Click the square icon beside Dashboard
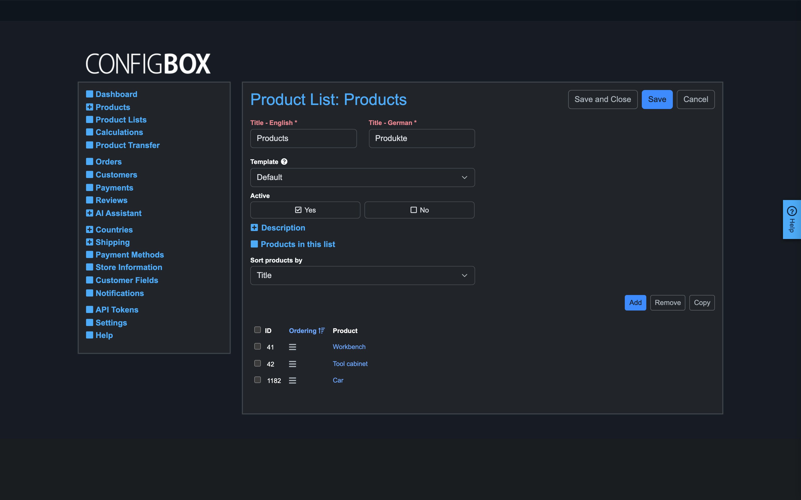Viewport: 801px width, 500px height. [89, 94]
